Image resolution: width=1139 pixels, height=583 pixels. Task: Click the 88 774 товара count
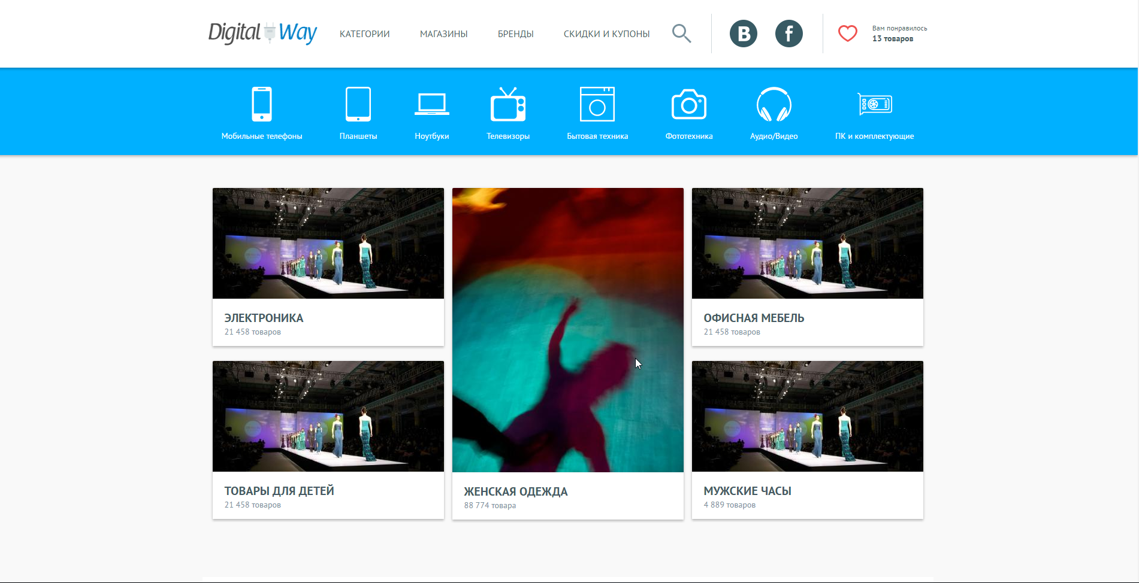[490, 506]
